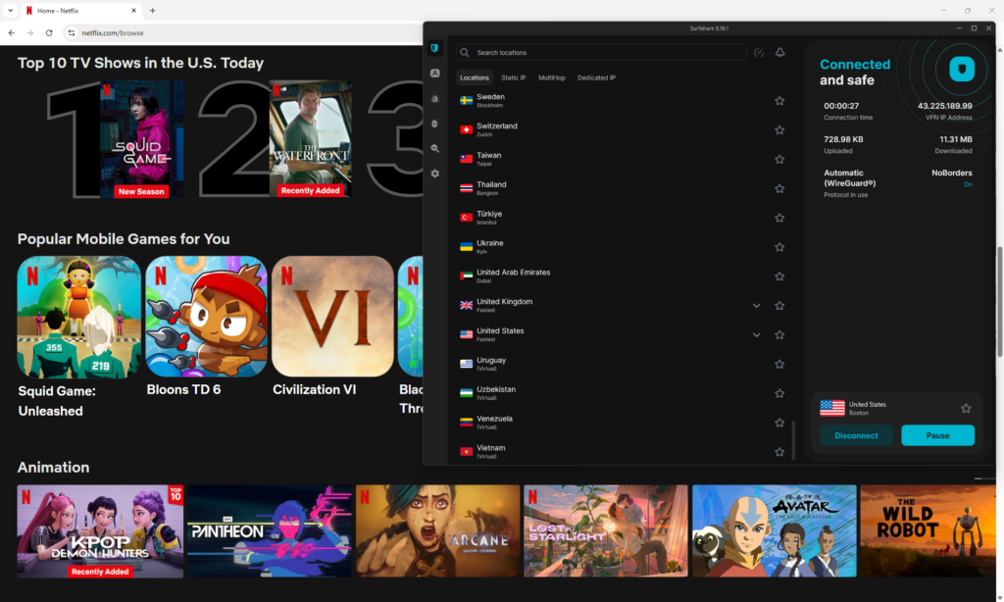Star the connected Boston server card
Image resolution: width=1004 pixels, height=602 pixels.
[966, 408]
